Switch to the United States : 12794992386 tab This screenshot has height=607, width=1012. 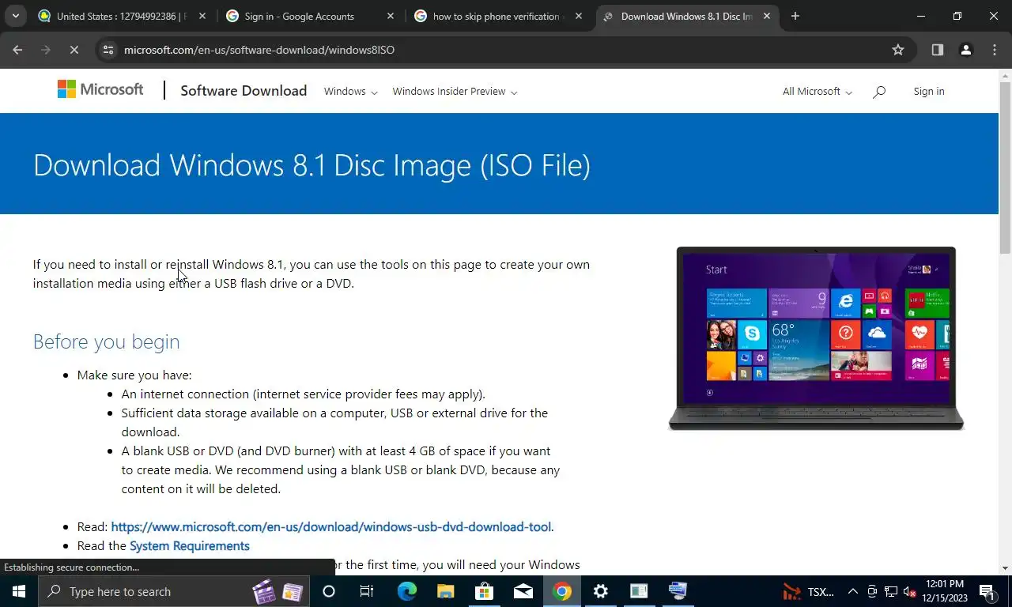122,16
